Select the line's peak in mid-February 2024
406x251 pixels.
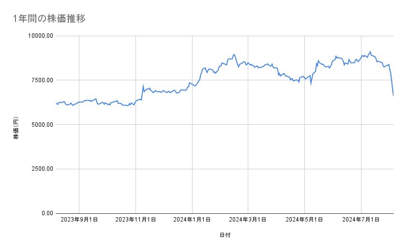click(234, 54)
